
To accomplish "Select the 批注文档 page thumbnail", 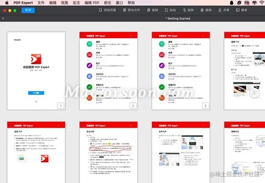I will pyautogui.click(x=108, y=152).
